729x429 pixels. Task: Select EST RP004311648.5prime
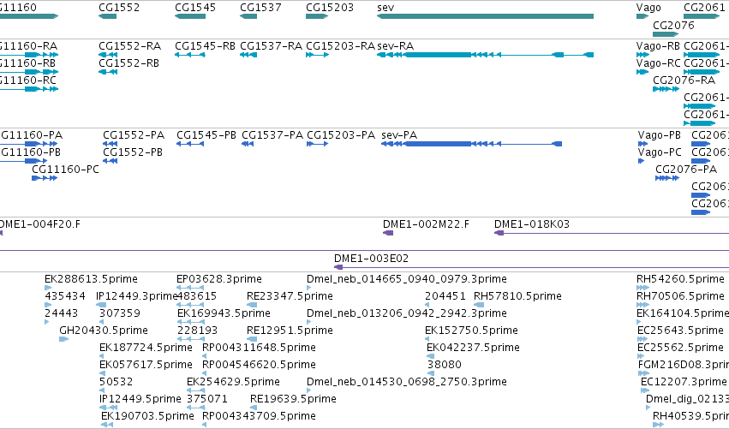pyautogui.click(x=259, y=348)
